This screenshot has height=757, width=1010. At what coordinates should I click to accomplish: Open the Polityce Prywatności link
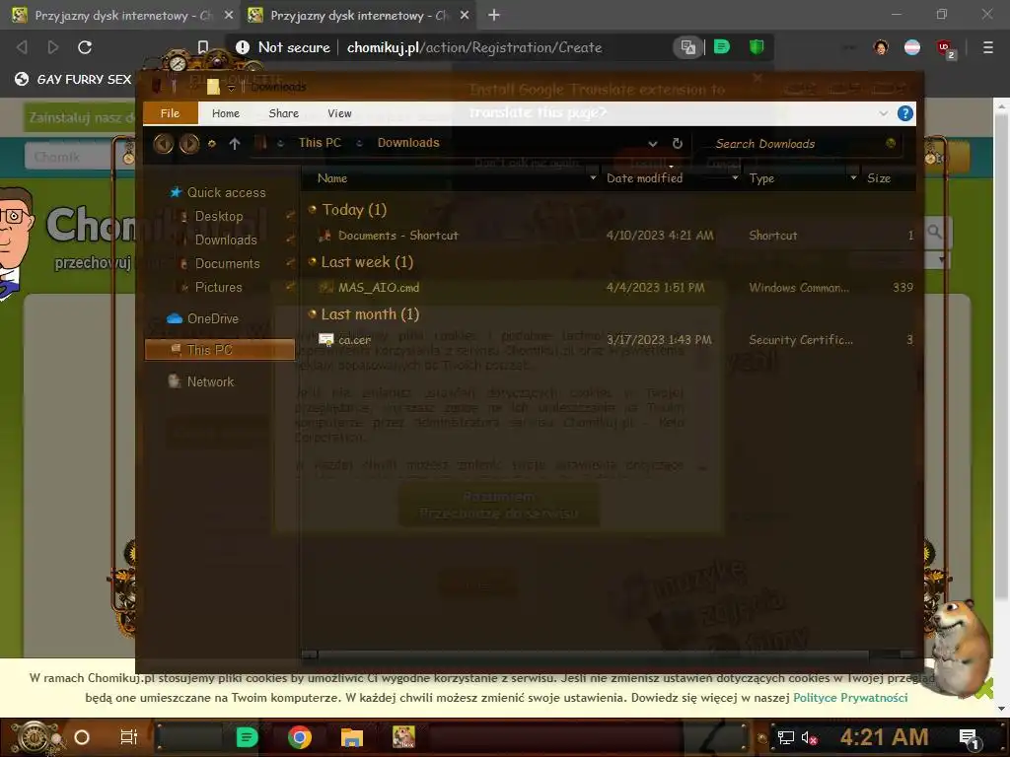849,698
